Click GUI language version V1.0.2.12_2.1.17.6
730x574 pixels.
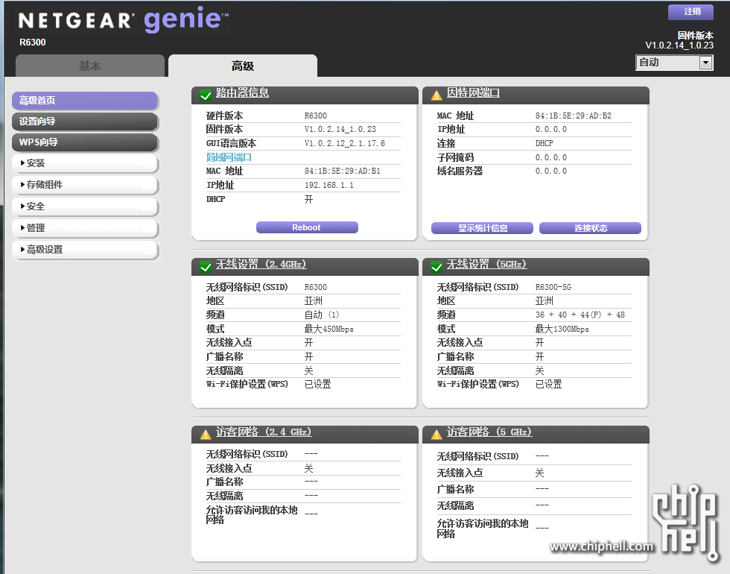coord(344,143)
